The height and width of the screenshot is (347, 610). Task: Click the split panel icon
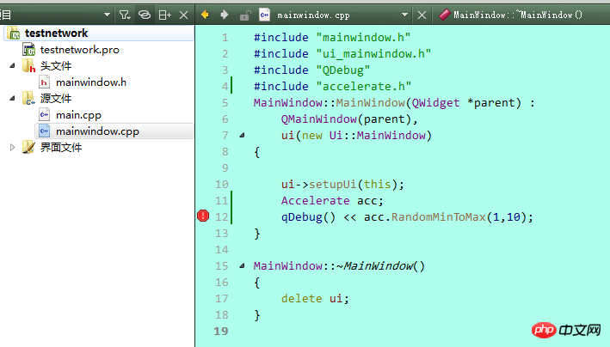(164, 15)
